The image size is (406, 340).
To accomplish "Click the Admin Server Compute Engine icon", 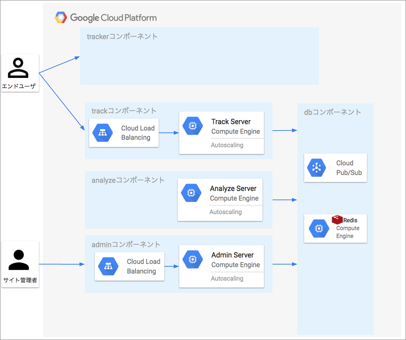I will pyautogui.click(x=192, y=260).
